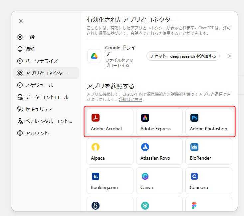Switch to the 一般 settings section
The image size is (244, 216).
(30, 37)
